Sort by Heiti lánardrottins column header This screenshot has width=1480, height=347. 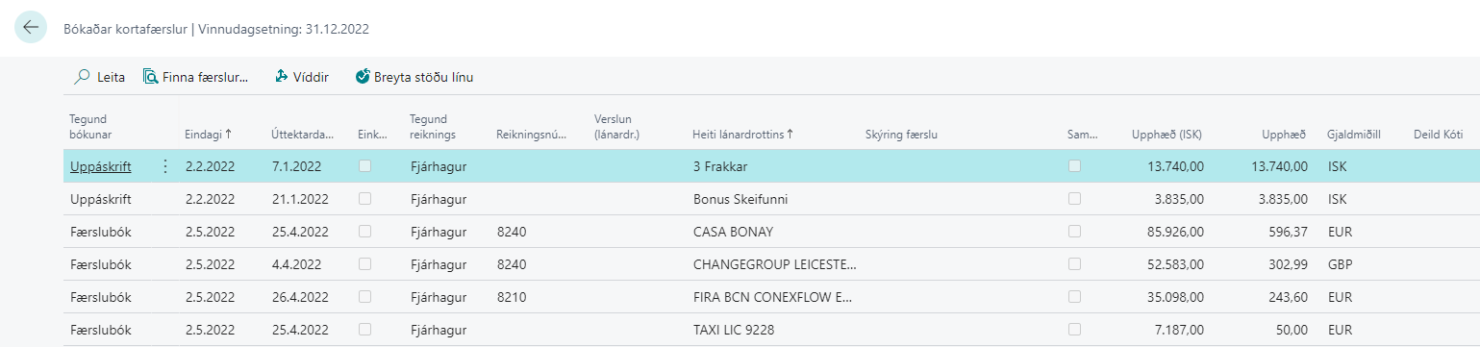coord(742,135)
